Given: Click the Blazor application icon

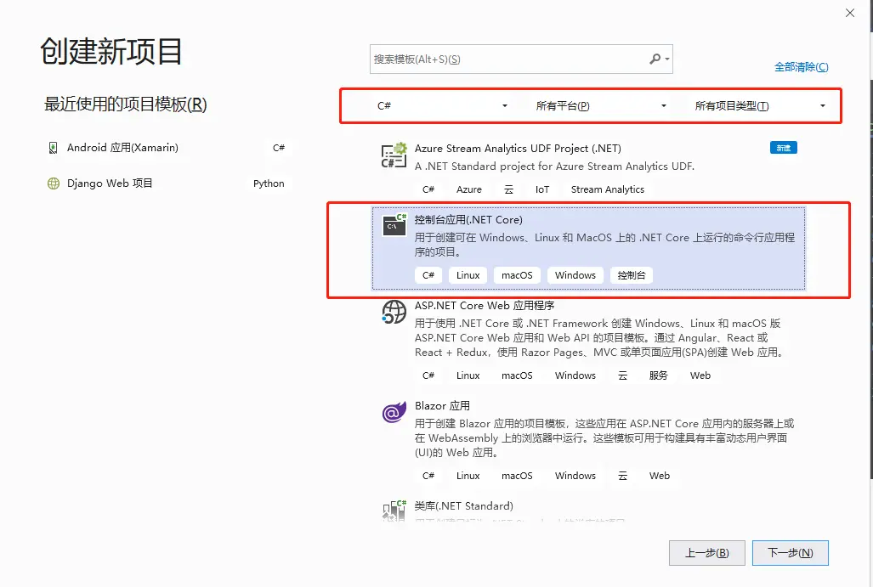Looking at the screenshot, I should tap(394, 412).
